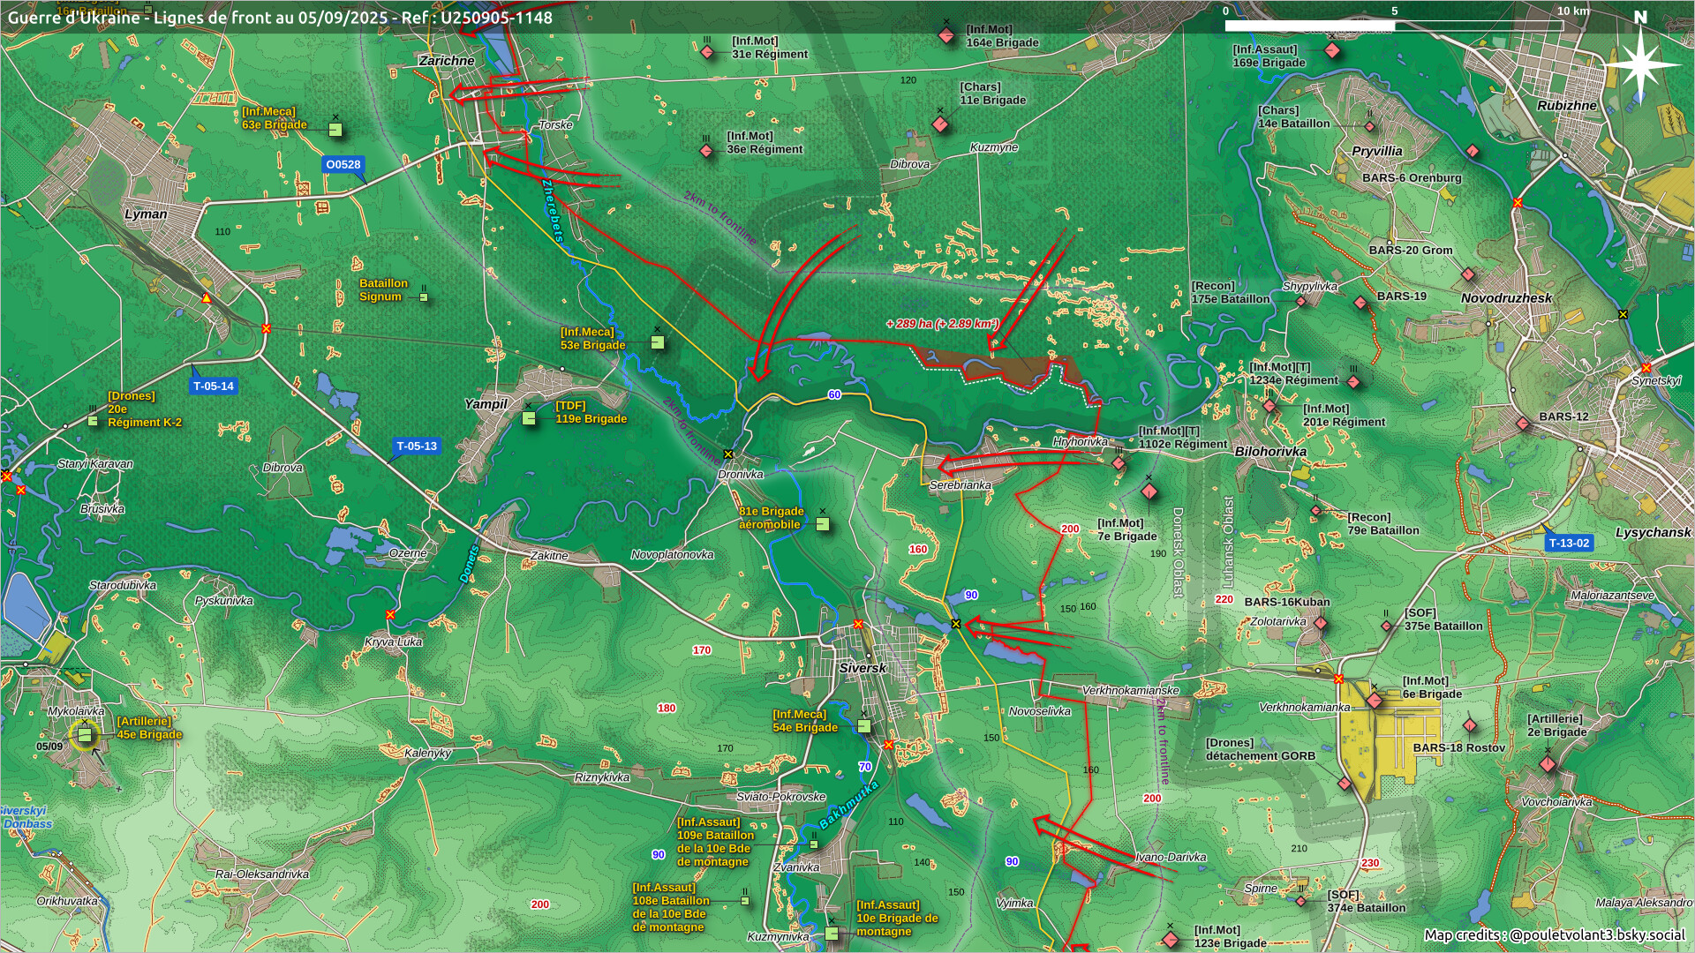The image size is (1695, 953).
Task: Click the 7e Brigade red diamond icon
Action: (1149, 492)
